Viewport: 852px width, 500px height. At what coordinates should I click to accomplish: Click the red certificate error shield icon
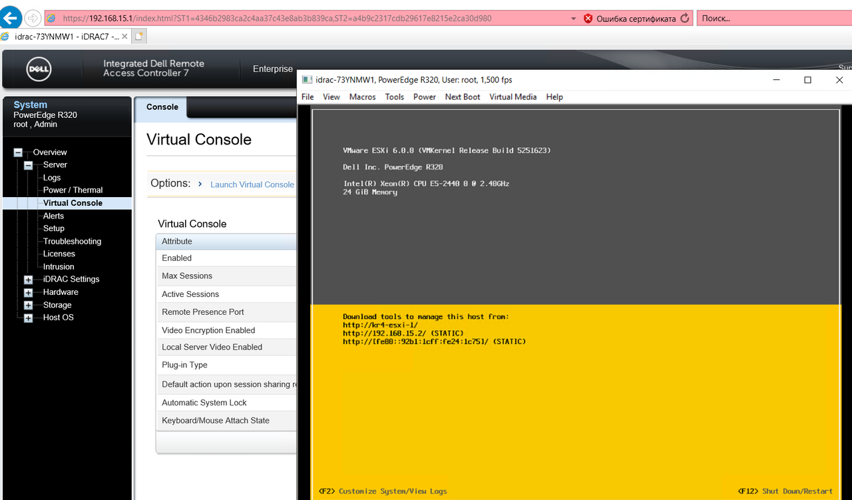588,19
